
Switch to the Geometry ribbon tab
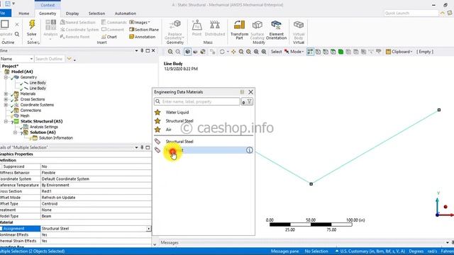pyautogui.click(x=48, y=13)
